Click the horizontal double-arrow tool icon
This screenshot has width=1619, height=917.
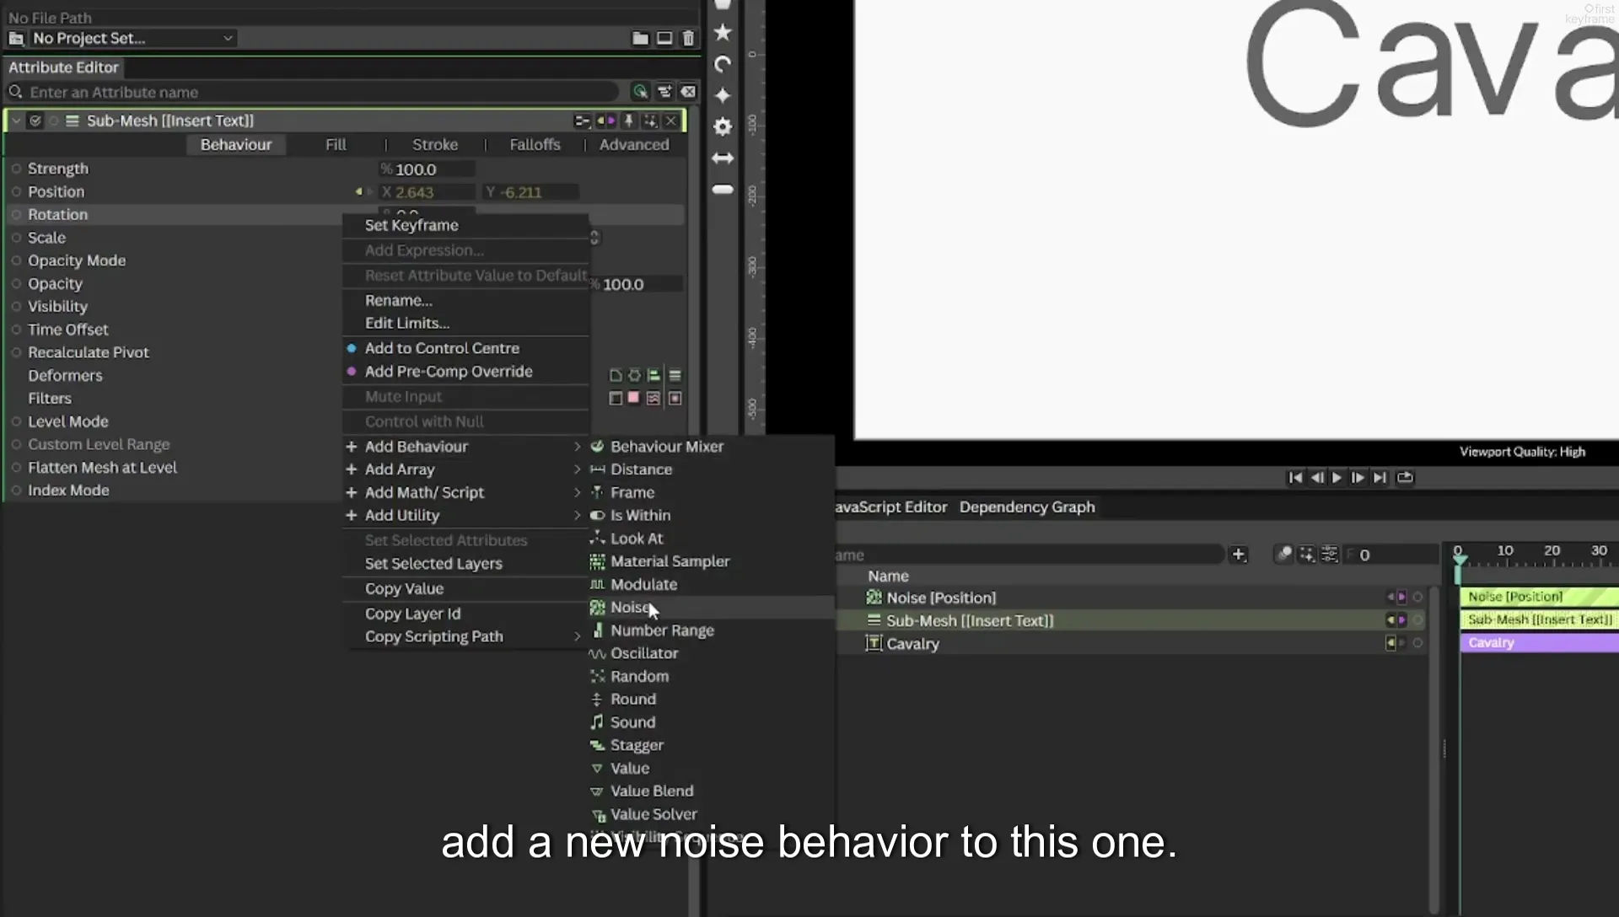(x=723, y=158)
